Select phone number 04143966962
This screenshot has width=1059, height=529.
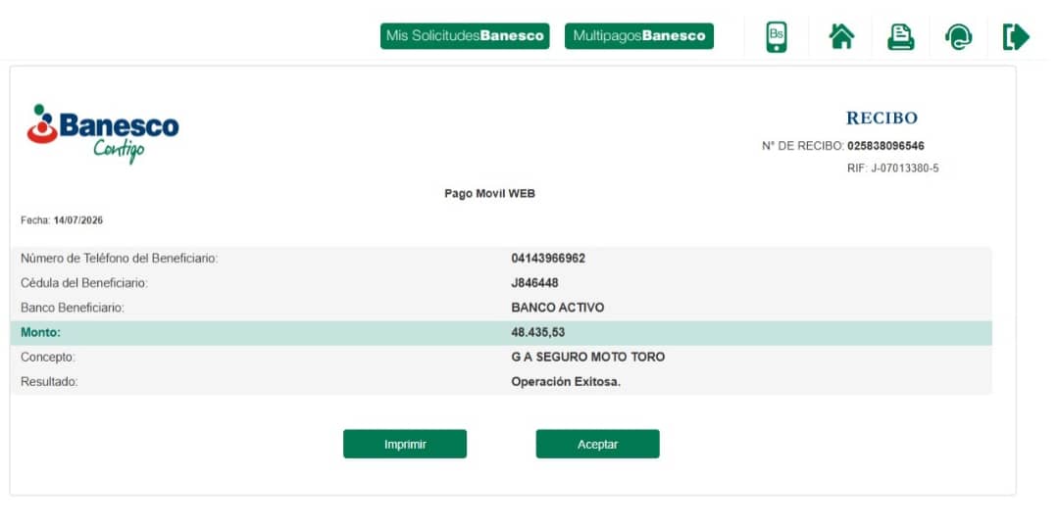(548, 259)
